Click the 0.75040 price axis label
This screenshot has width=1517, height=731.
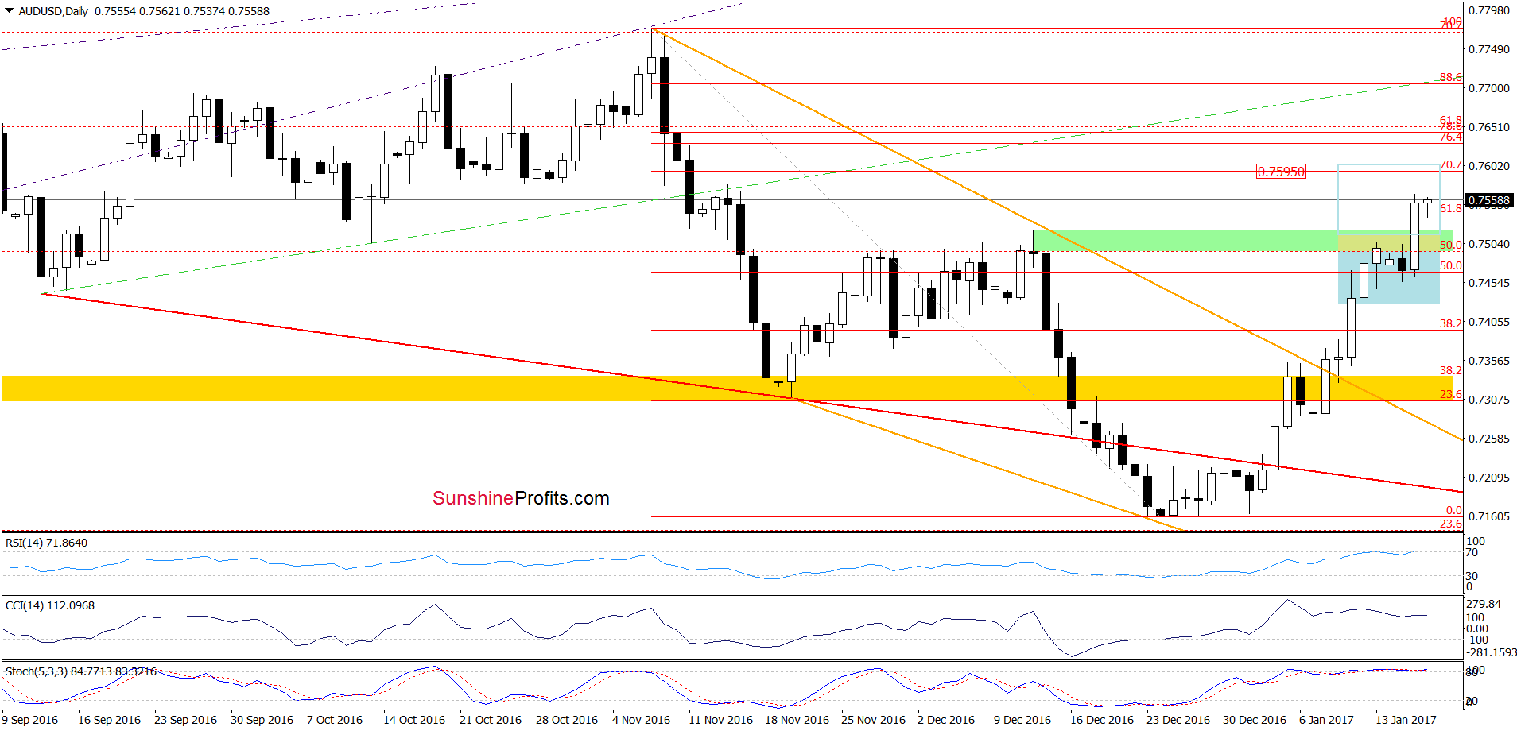coord(1488,244)
